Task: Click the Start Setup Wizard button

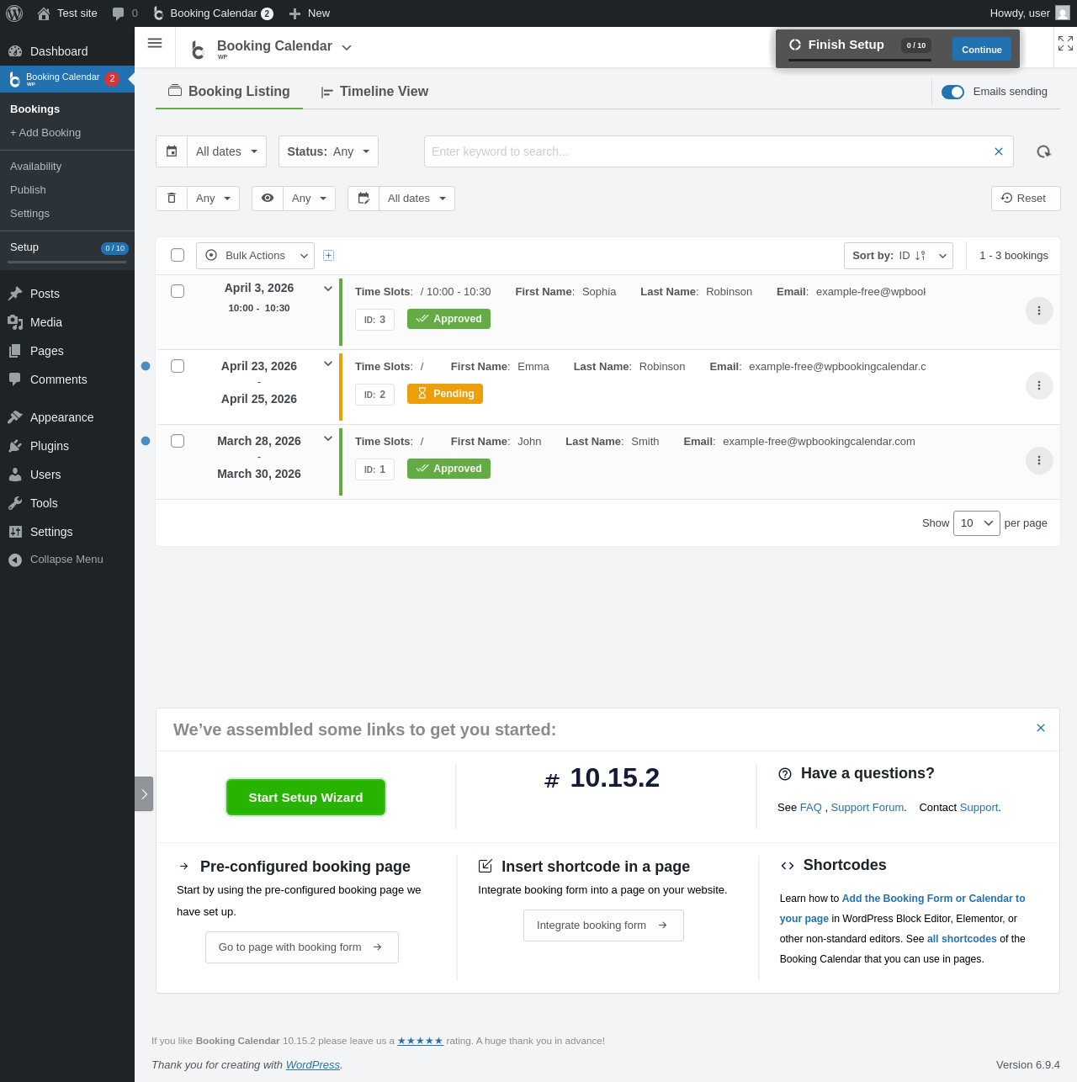Action: click(305, 797)
